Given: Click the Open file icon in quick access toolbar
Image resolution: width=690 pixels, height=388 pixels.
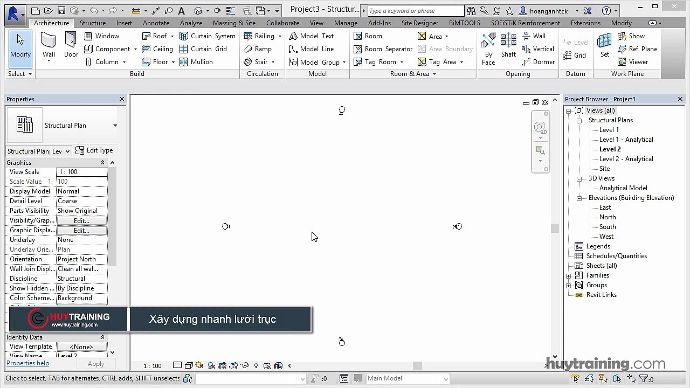Looking at the screenshot, I should pyautogui.click(x=49, y=11).
